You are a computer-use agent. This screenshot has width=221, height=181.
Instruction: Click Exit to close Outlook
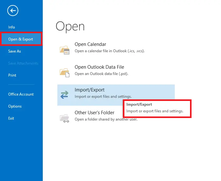pos(11,118)
